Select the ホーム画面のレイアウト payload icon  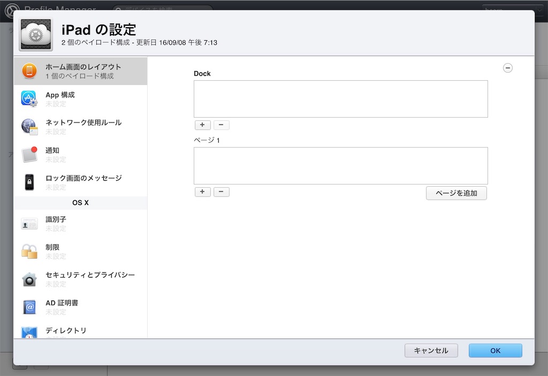(29, 70)
